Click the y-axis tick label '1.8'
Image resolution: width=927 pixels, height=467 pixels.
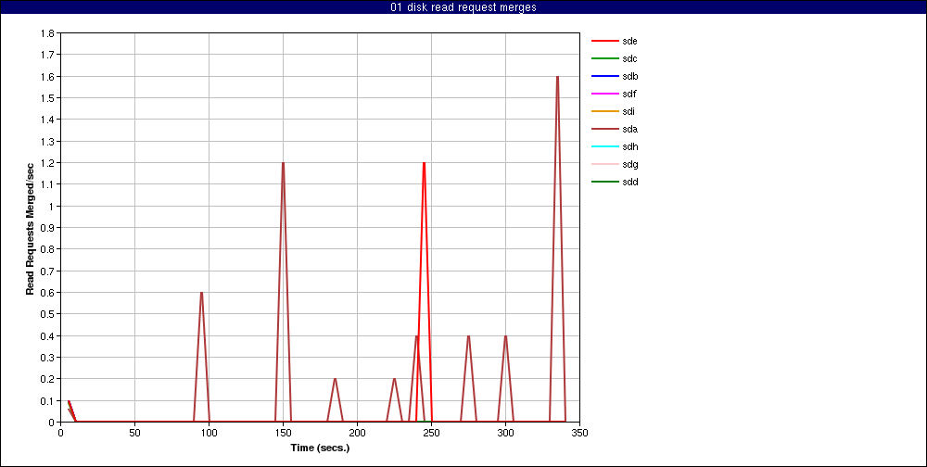pos(48,33)
